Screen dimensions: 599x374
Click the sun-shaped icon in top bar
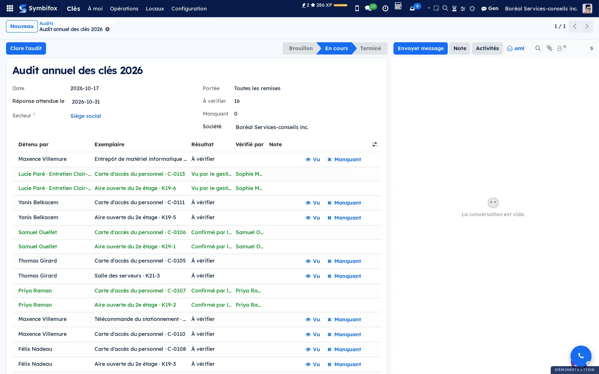[472, 9]
